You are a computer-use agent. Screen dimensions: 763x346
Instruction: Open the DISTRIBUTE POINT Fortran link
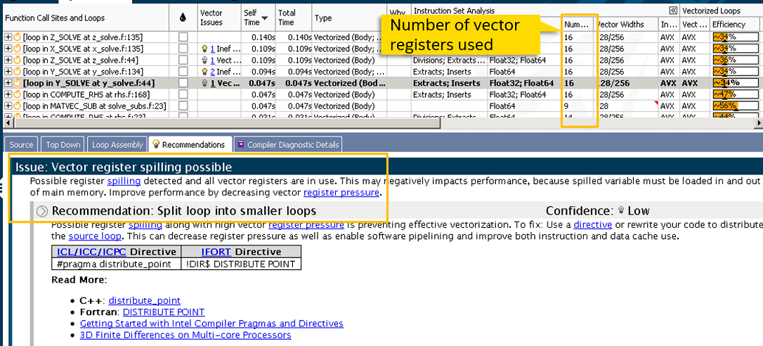[x=163, y=312]
